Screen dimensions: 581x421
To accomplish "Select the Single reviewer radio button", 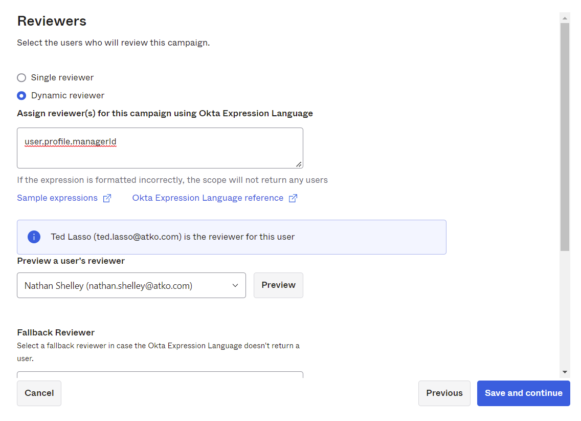I will (21, 78).
